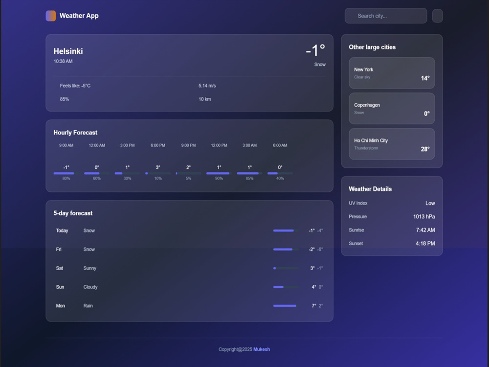Click the 5.14 m/s wind speed
This screenshot has width=489, height=367.
(x=207, y=86)
